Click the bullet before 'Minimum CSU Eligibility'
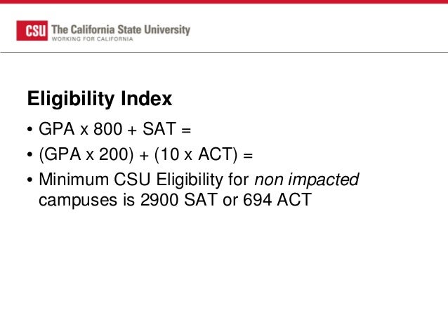 [29, 180]
